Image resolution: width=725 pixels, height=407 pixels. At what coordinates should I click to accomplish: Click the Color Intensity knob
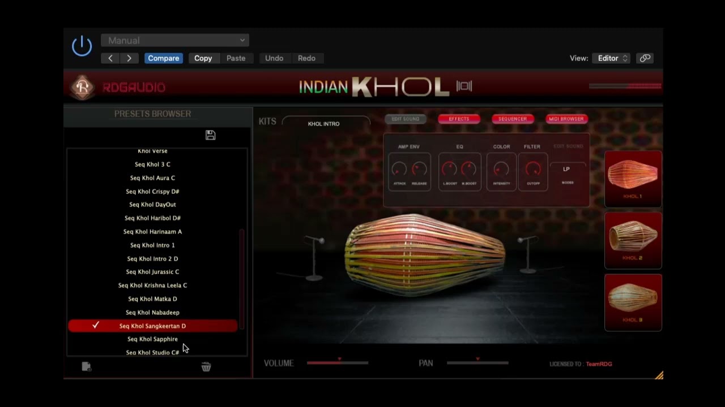(501, 169)
